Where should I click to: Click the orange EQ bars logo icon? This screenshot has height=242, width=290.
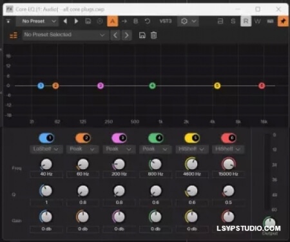14,35
